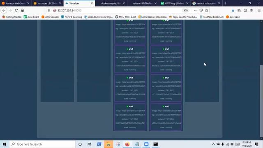Reload the Visualizer page
The width and height of the screenshot is (263, 148).
(16, 10)
